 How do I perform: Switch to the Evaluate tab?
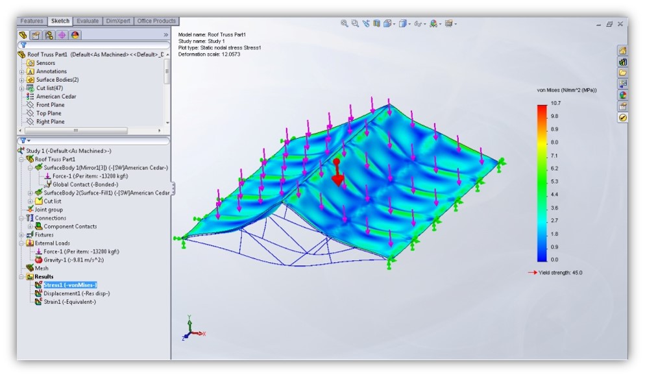click(x=88, y=21)
